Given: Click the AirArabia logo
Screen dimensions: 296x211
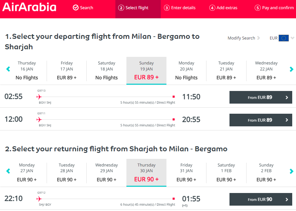Looking at the screenshot, I should click(29, 7).
